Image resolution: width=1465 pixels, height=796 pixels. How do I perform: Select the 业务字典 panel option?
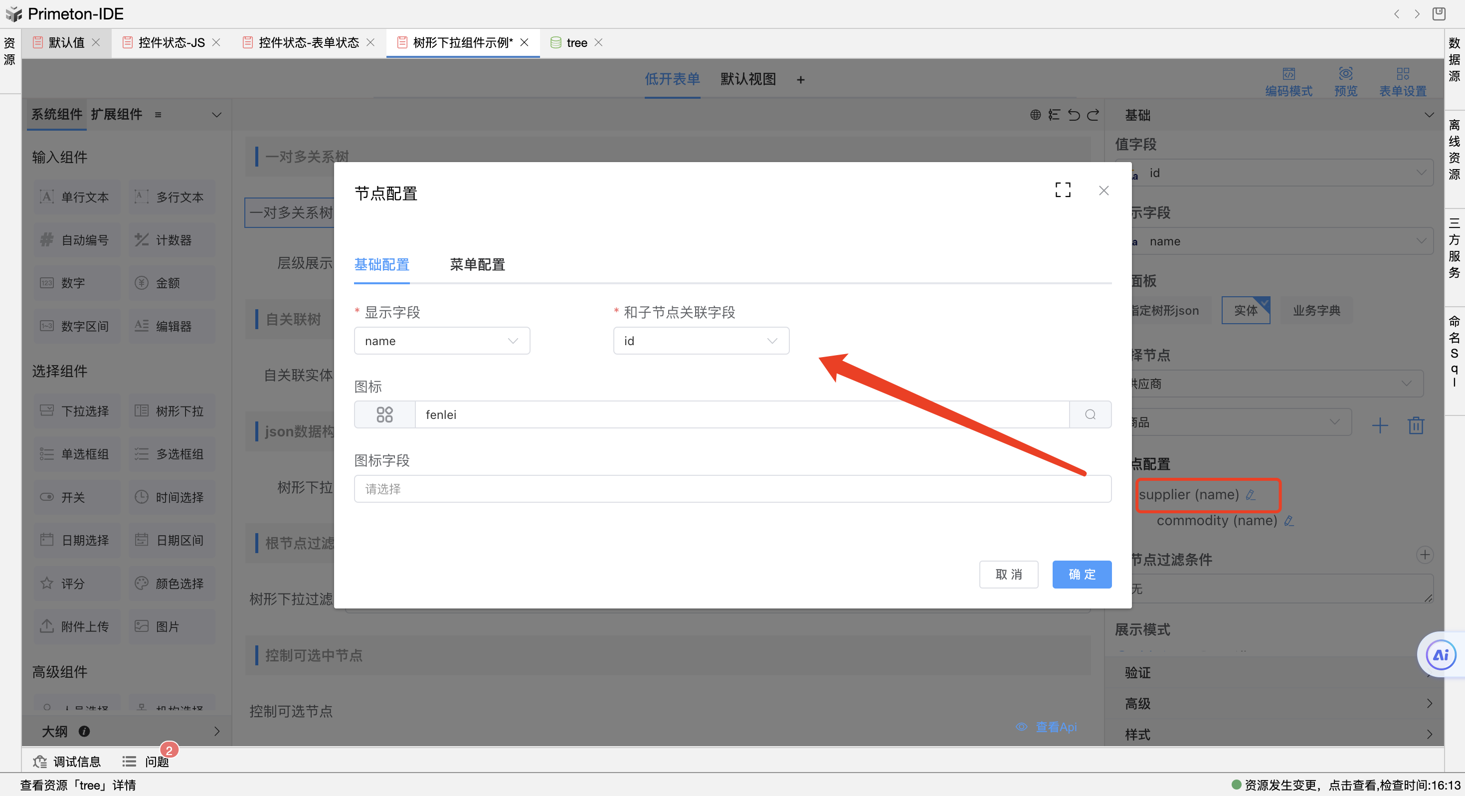coord(1316,310)
